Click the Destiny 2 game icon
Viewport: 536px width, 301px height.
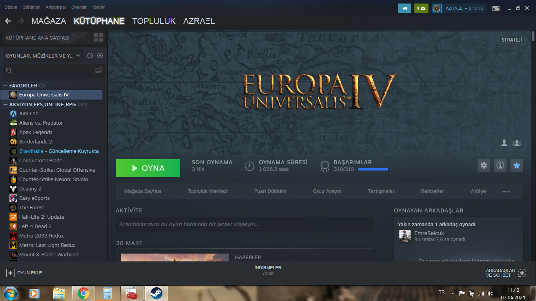click(x=13, y=189)
